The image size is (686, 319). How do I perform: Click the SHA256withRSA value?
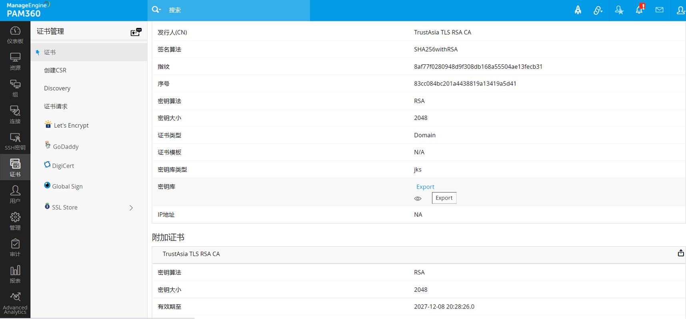click(436, 49)
